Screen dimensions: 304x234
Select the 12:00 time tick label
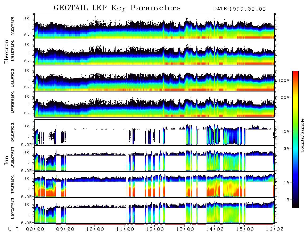155,229
